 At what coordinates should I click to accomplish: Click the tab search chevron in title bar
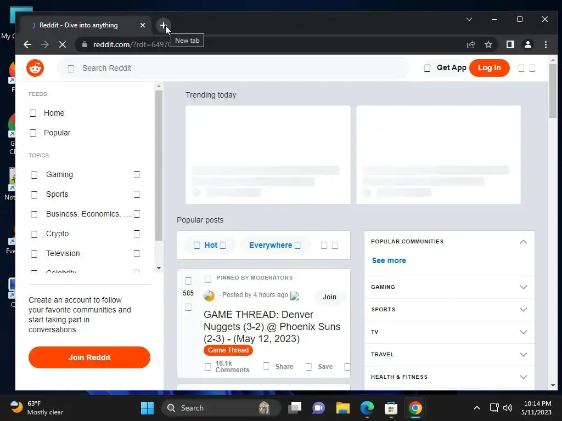[469, 19]
